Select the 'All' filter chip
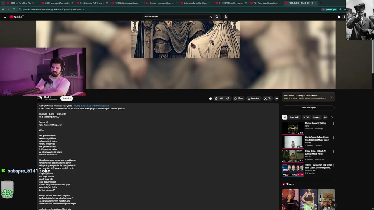374x210 pixels. point(285,117)
